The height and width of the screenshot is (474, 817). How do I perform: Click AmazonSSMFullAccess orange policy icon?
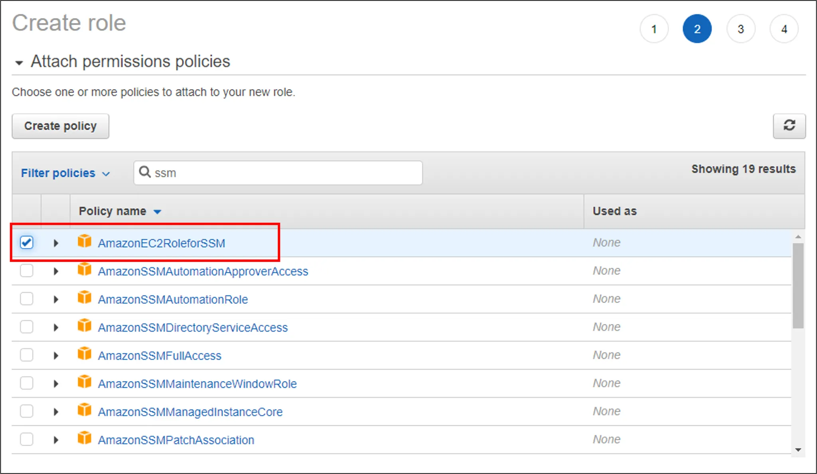tap(85, 354)
